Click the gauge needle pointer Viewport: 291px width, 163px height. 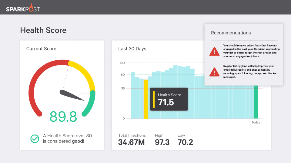72,95
